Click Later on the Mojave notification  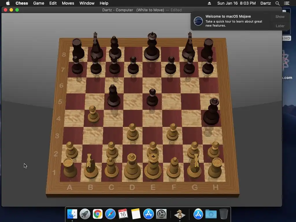point(280,26)
